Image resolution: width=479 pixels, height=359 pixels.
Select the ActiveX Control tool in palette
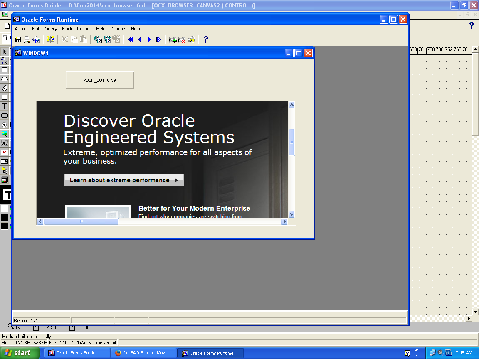[5, 152]
